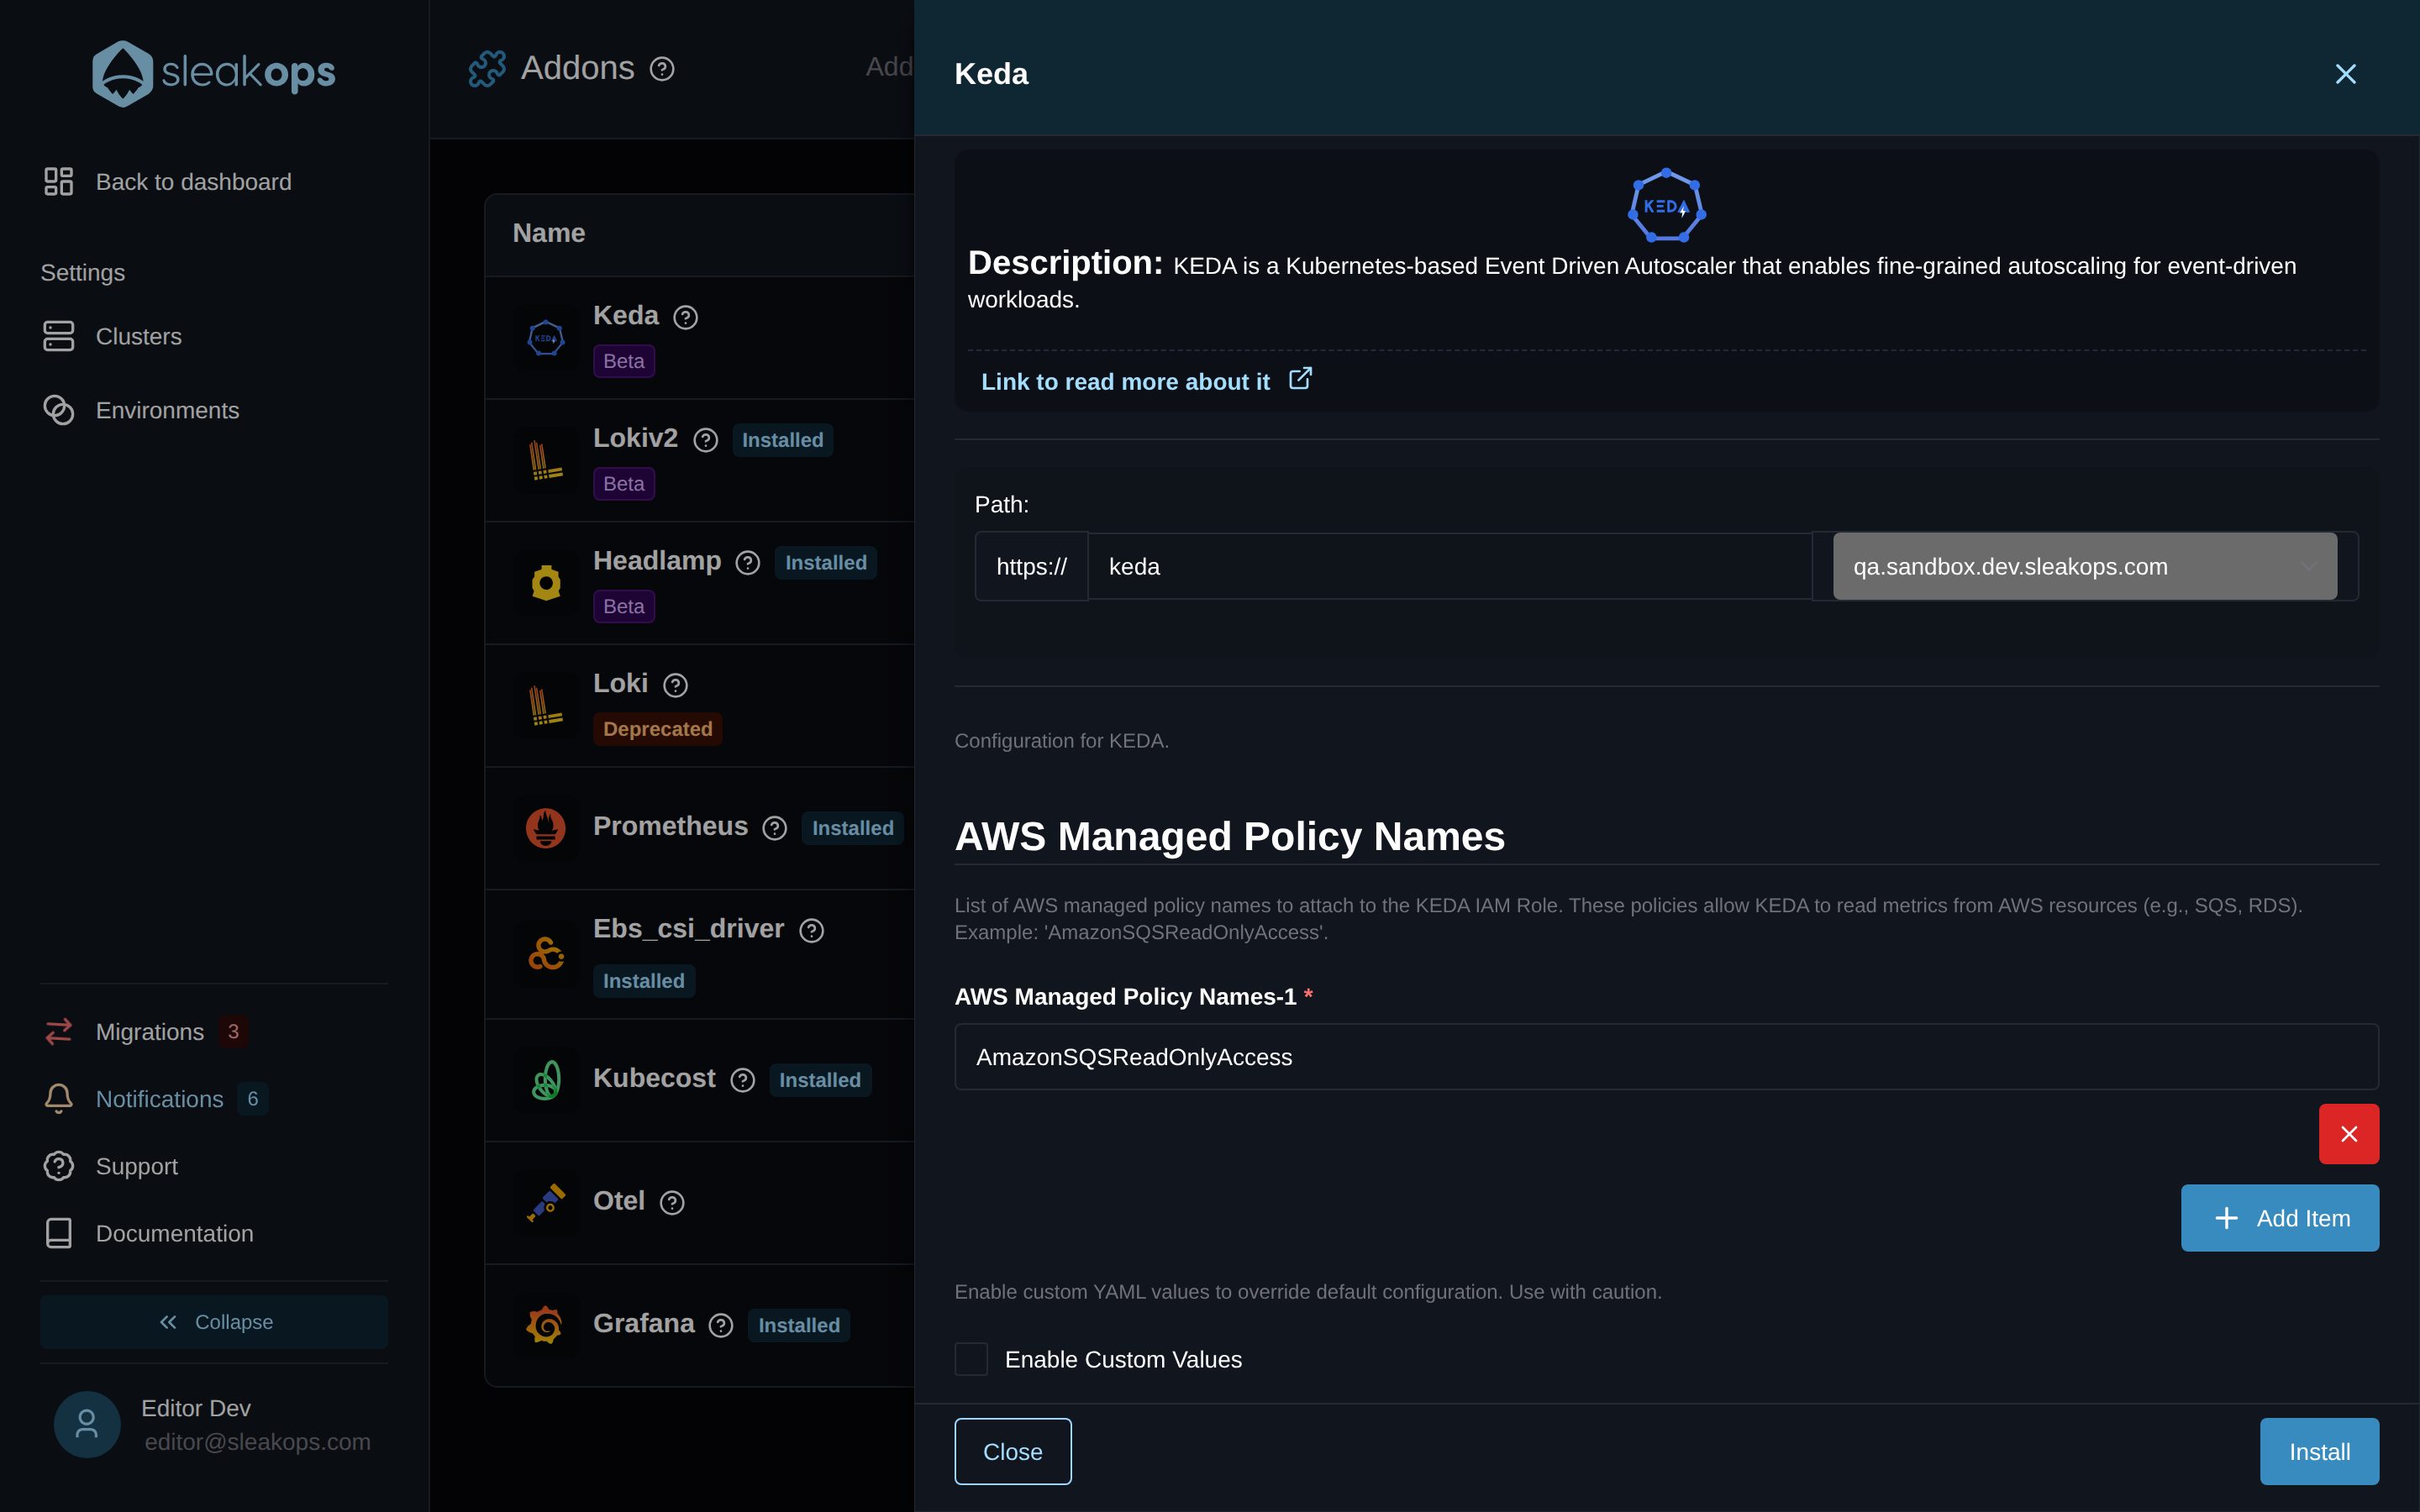Click the Addons puzzle piece icon
Image resolution: width=2420 pixels, height=1512 pixels.
click(x=487, y=69)
